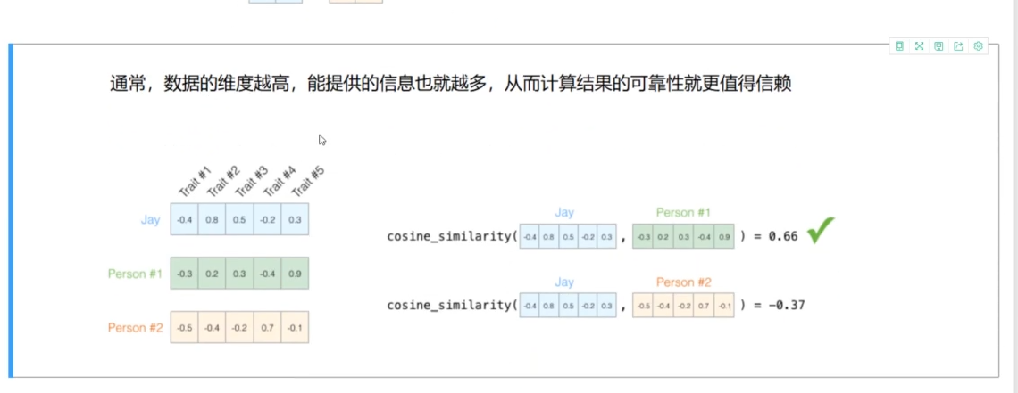Image resolution: width=1018 pixels, height=393 pixels.
Task: Click the floppy disk save icon
Action: tap(939, 46)
